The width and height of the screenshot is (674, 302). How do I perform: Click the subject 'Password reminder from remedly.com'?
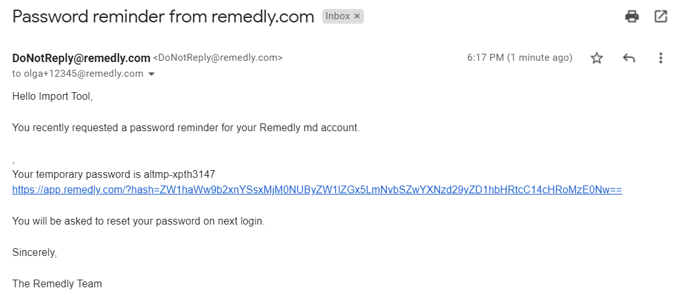point(163,17)
